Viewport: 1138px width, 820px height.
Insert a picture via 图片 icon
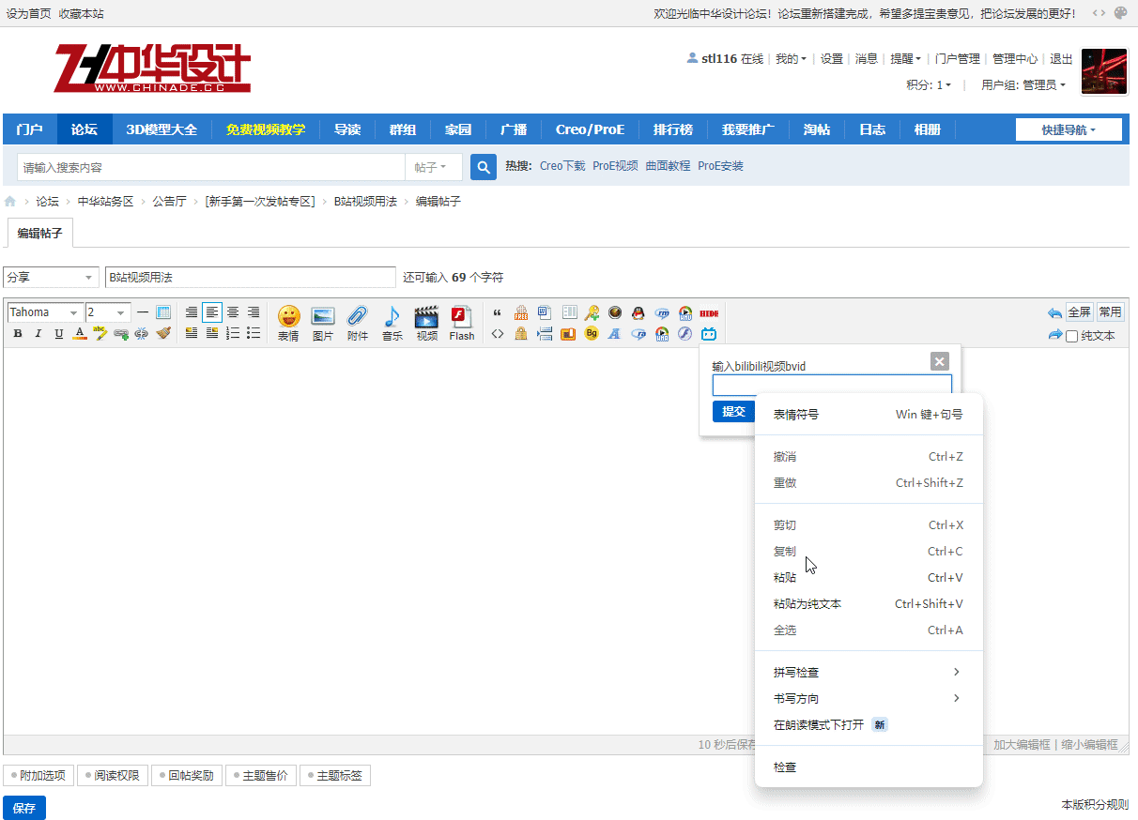point(323,324)
